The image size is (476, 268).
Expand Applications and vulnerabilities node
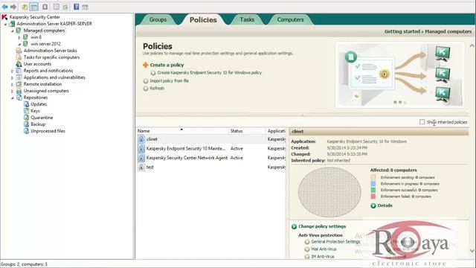[13, 77]
